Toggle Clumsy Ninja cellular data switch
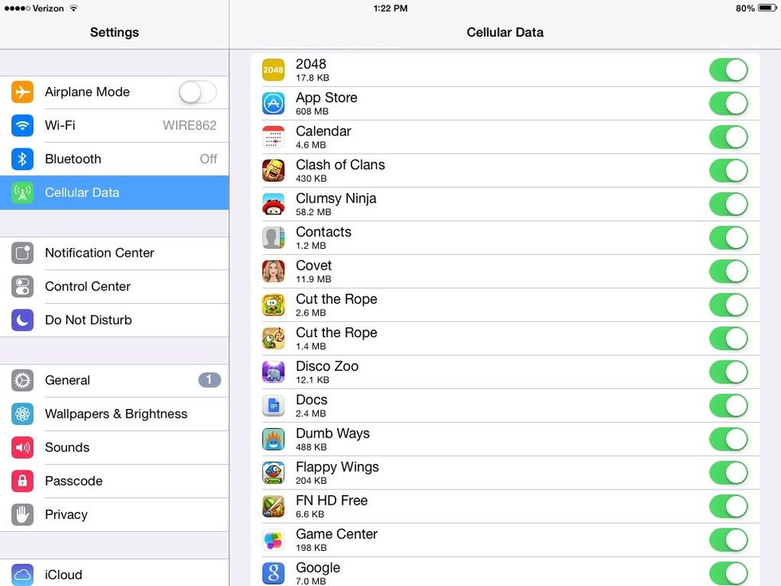781x586 pixels. pos(728,204)
